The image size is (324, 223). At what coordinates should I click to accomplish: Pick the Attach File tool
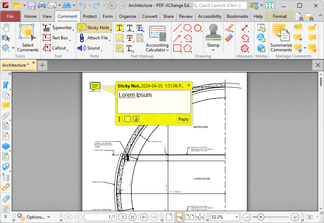(94, 38)
